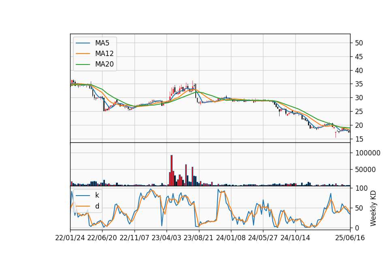Click the orange MA12 legend line sample

83,54
